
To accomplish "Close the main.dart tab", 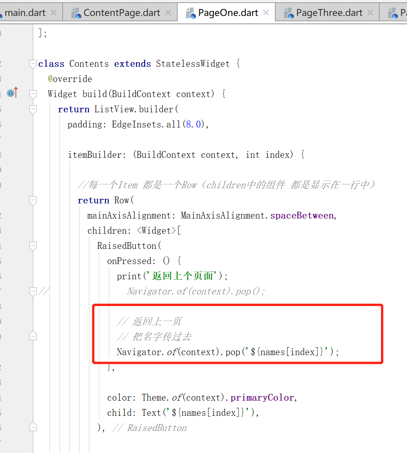I will (54, 13).
